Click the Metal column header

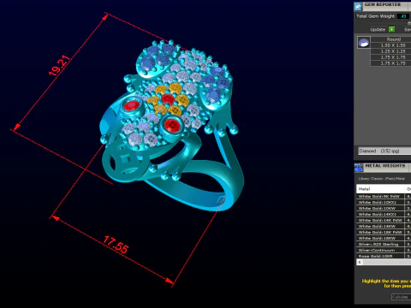380,189
